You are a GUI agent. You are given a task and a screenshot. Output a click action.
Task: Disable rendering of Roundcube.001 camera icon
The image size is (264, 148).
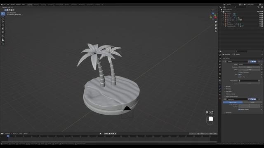(262, 26)
